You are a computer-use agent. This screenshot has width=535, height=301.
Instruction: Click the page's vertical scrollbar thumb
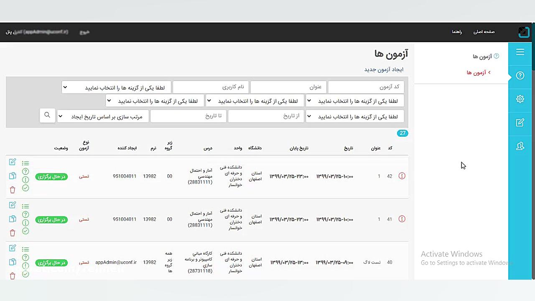coord(533,46)
